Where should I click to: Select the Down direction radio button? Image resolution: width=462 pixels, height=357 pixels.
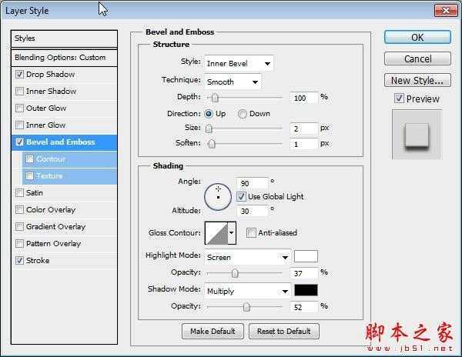click(x=243, y=114)
